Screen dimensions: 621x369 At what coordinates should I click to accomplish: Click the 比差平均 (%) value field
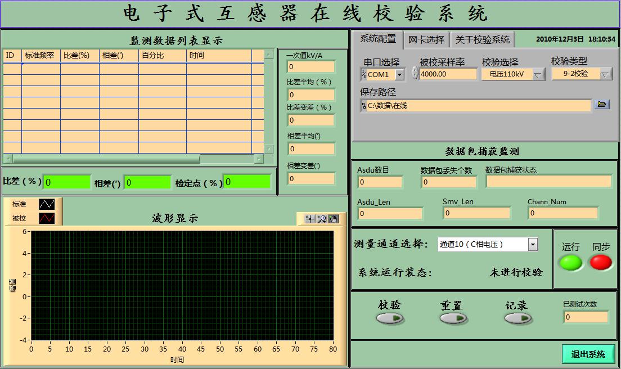[x=311, y=94]
